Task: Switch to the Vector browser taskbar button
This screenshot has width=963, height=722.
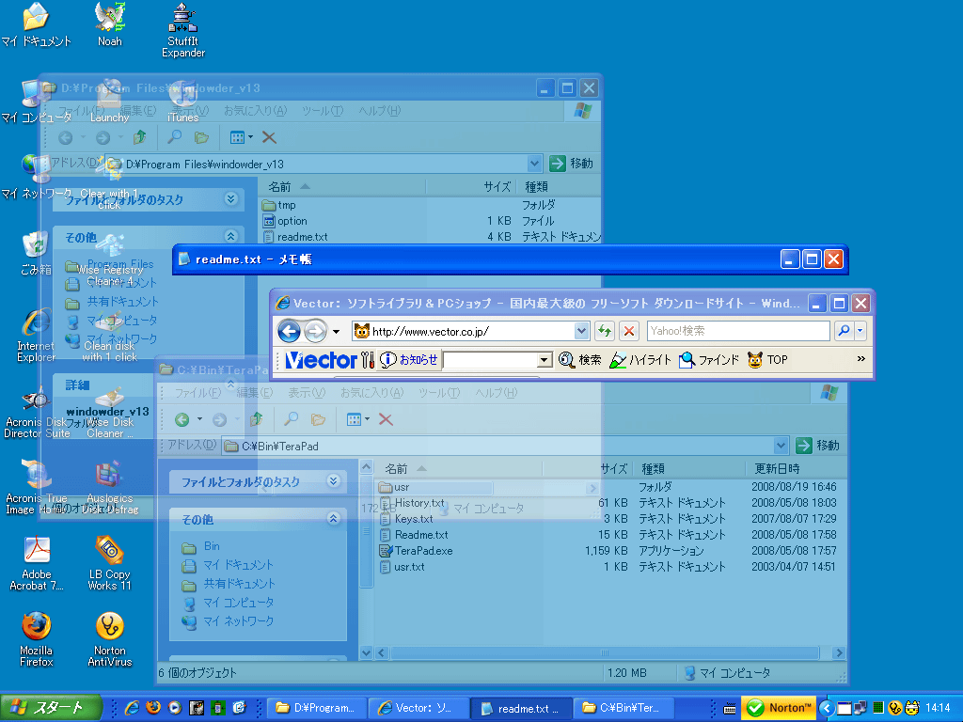Action: [419, 709]
